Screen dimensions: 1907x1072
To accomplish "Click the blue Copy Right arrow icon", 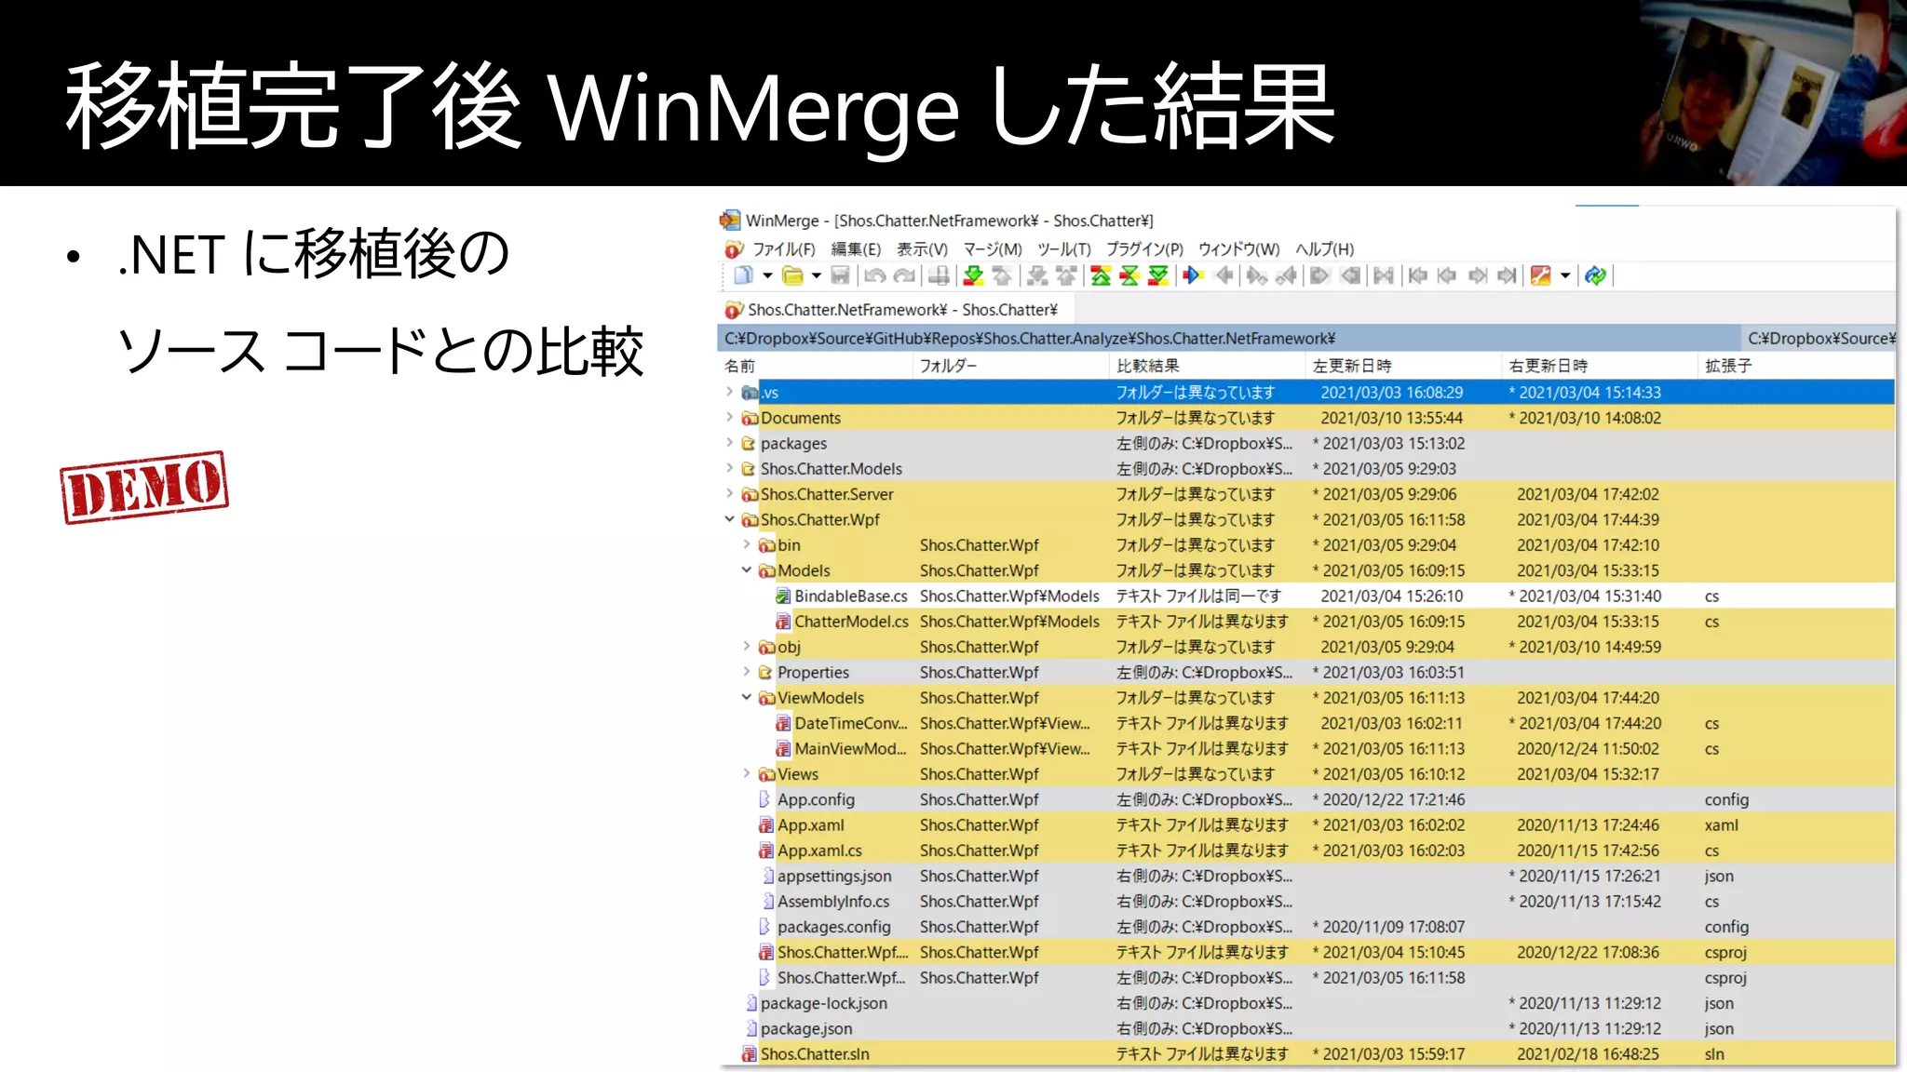I will point(1193,275).
